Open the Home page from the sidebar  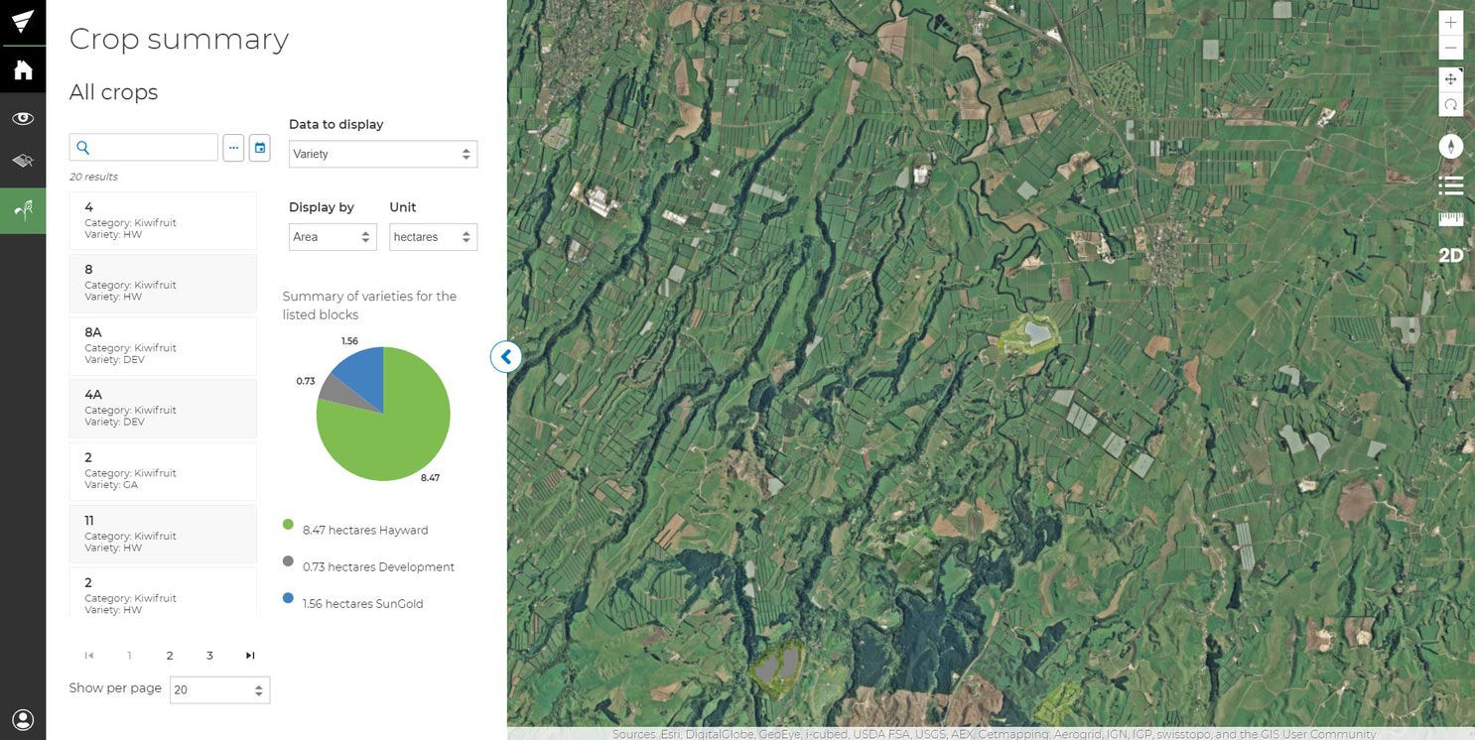(x=23, y=70)
